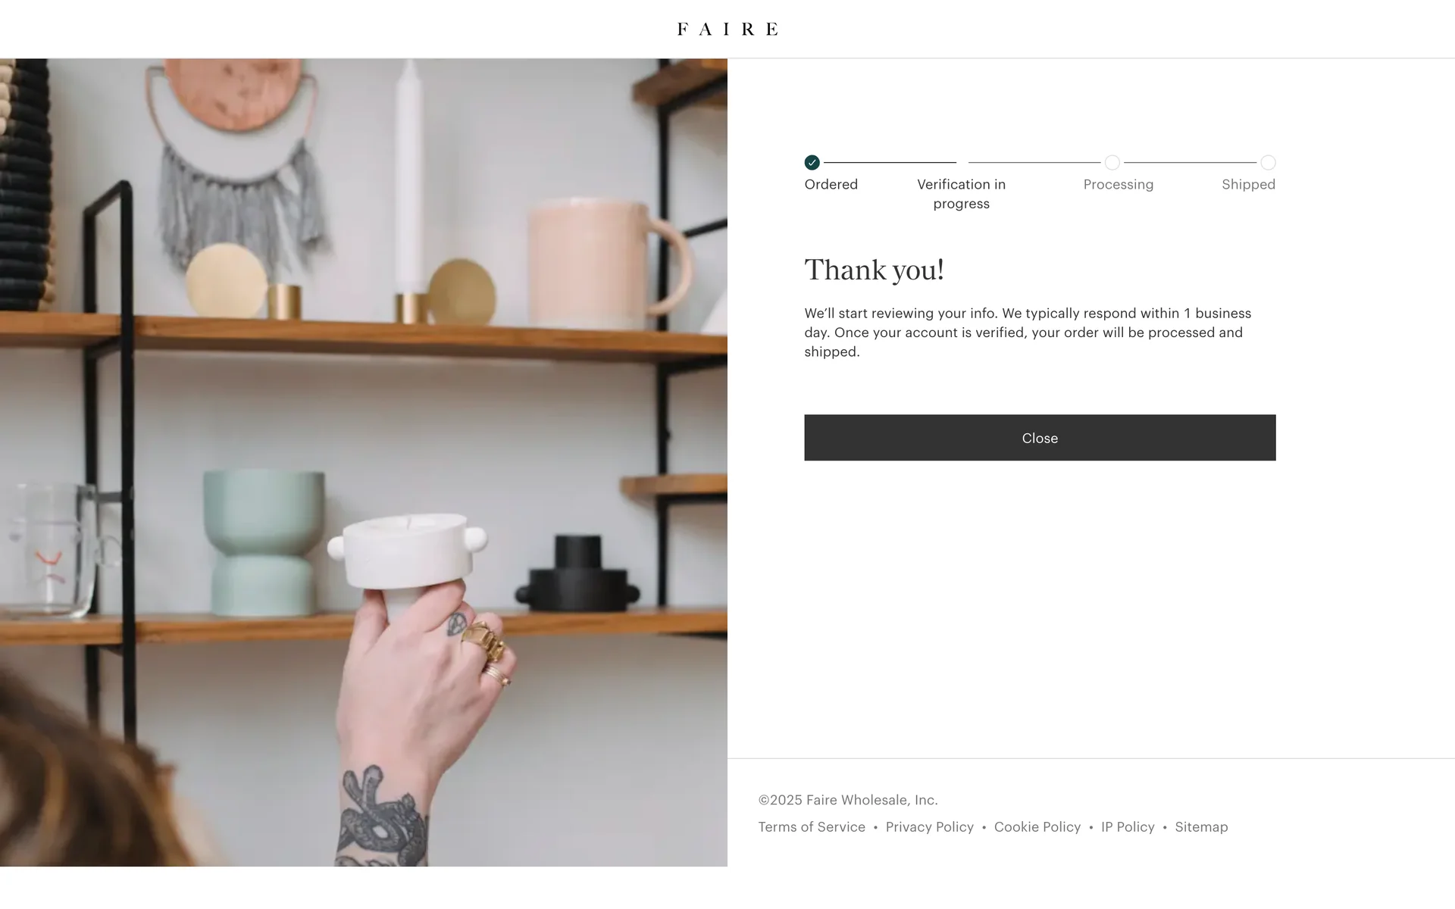Click the shelf photo with candle holder
Viewport: 1455px width, 909px height.
tap(364, 462)
